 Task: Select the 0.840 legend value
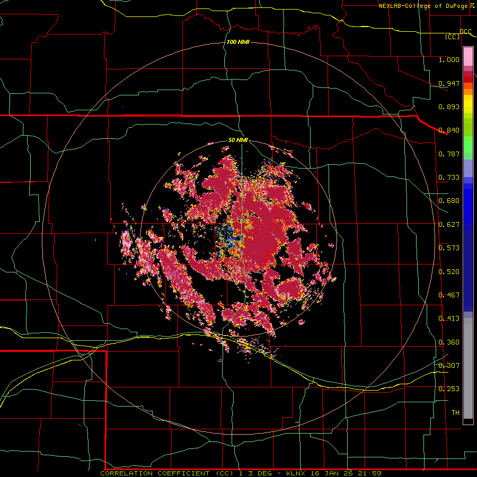[449, 130]
